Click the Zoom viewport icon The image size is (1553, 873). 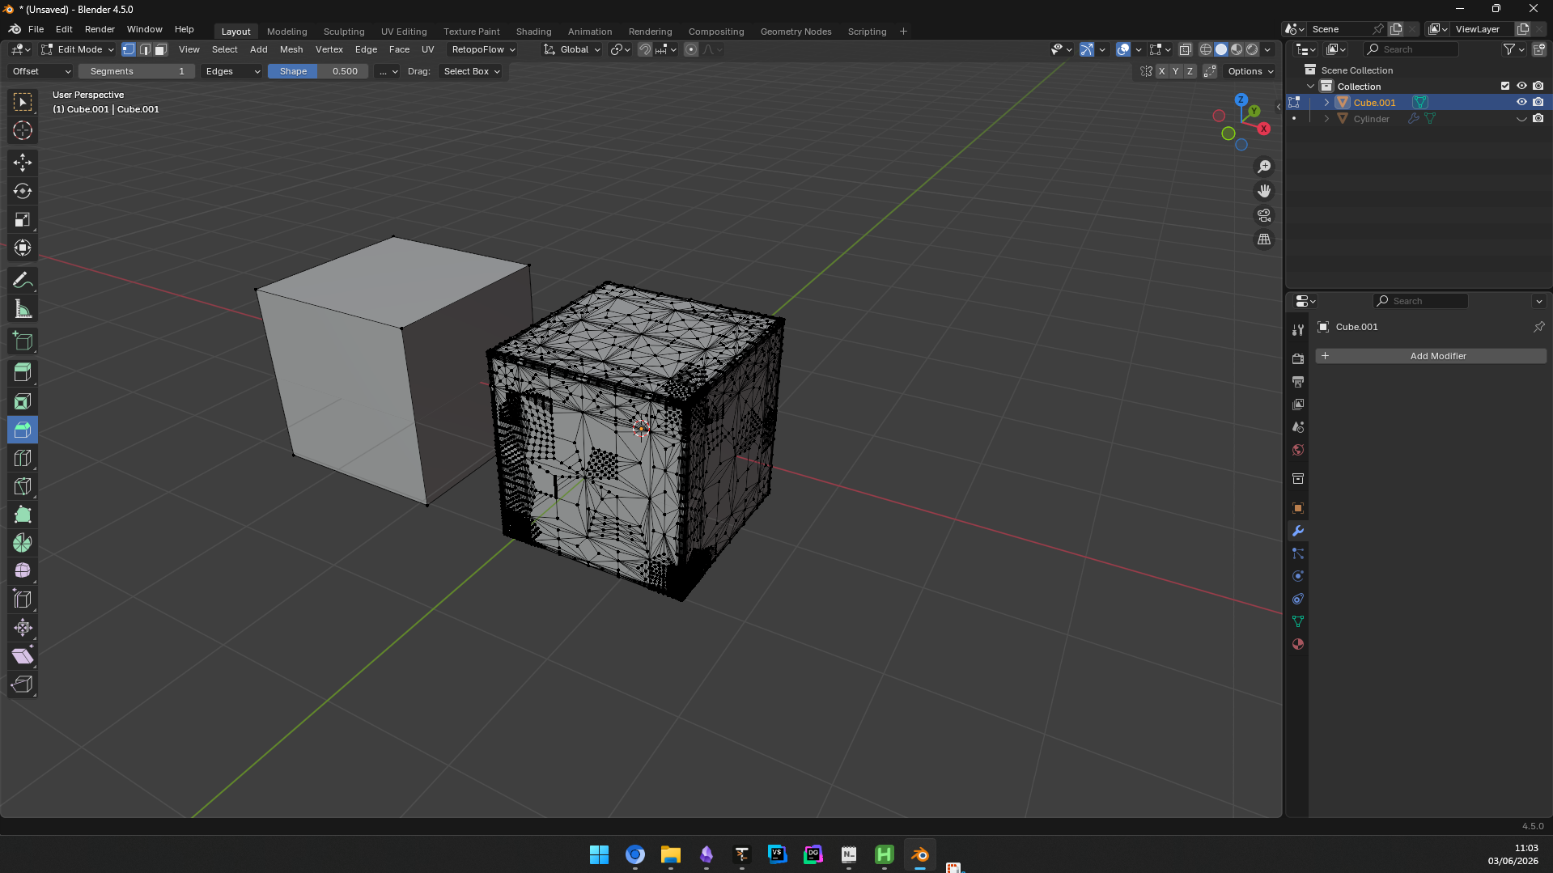(1264, 167)
